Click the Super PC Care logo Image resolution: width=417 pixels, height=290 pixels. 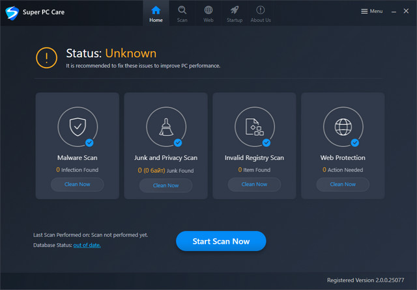(12, 12)
